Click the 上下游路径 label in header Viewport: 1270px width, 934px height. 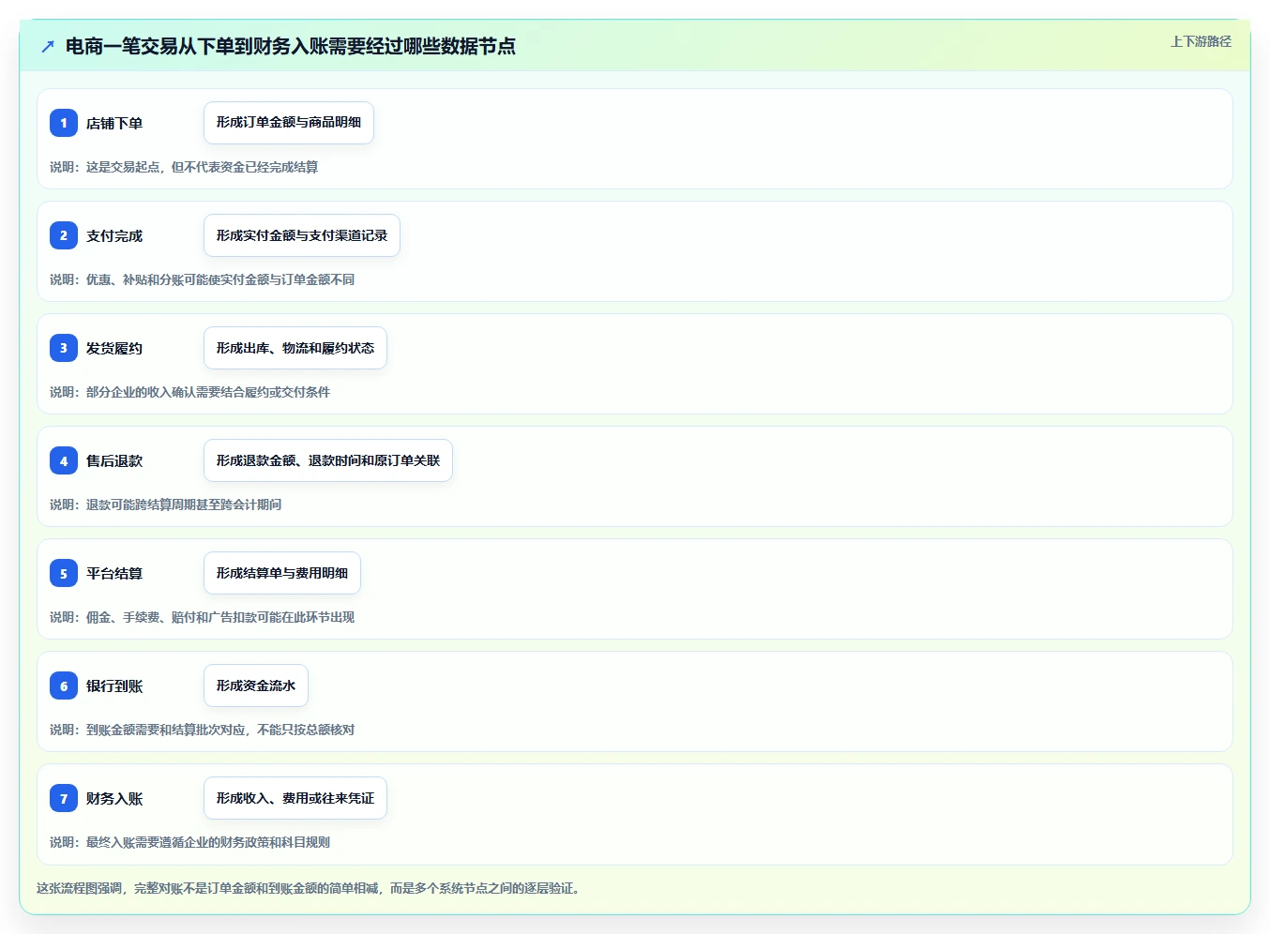click(1201, 41)
